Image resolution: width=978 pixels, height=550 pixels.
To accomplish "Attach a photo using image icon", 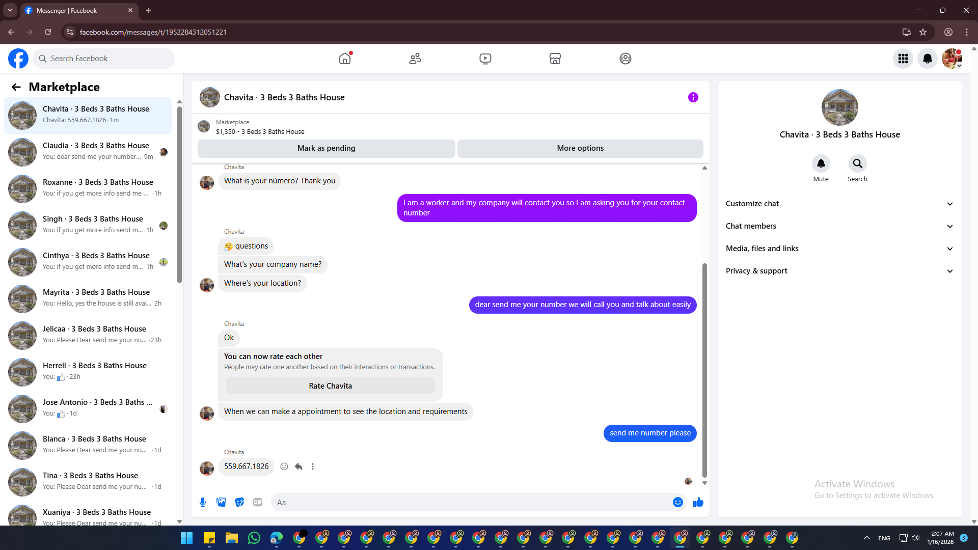I will (221, 502).
